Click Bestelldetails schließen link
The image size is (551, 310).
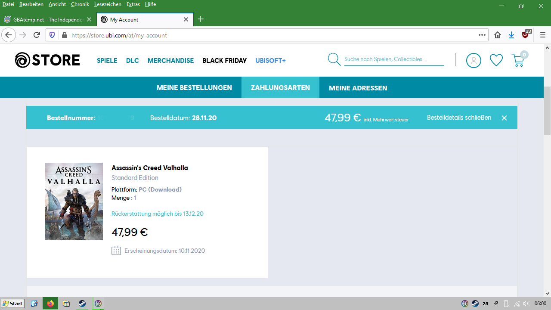pos(459,118)
